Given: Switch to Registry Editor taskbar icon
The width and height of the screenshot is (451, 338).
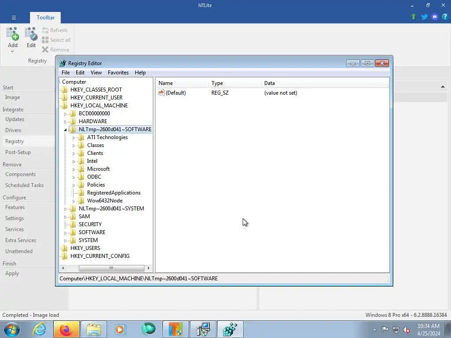Looking at the screenshot, I should (230, 329).
